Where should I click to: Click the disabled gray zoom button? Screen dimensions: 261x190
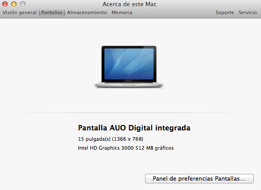click(23, 4)
